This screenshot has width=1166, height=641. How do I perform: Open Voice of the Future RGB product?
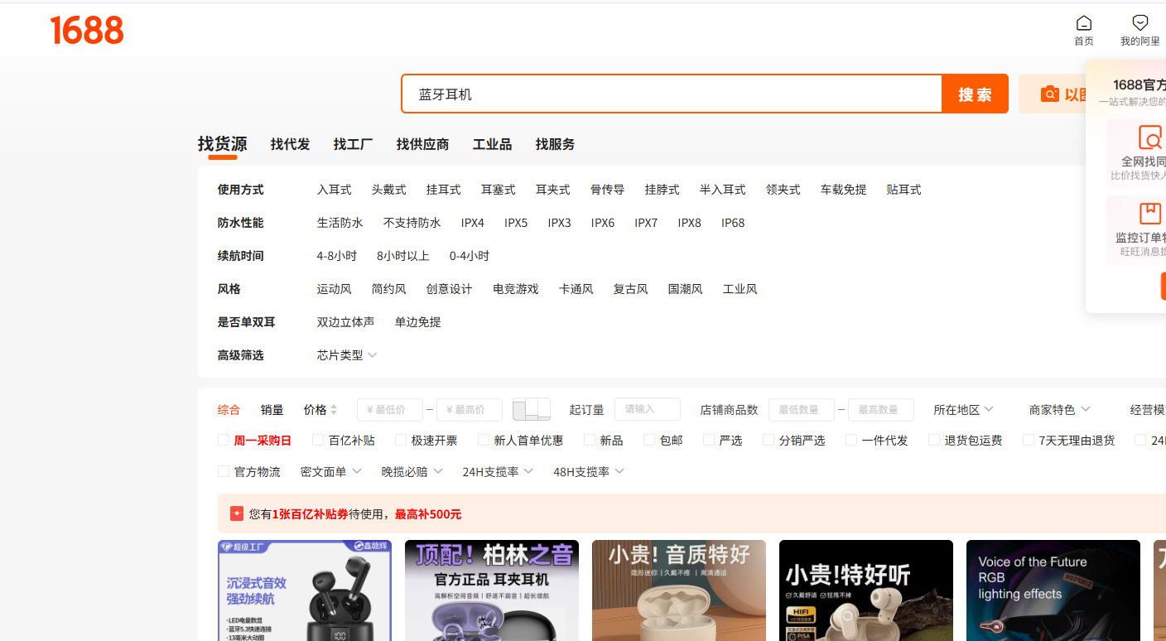pos(1053,590)
